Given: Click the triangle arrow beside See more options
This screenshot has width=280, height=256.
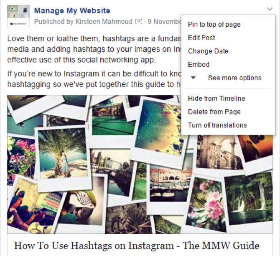Looking at the screenshot, I should [x=193, y=78].
